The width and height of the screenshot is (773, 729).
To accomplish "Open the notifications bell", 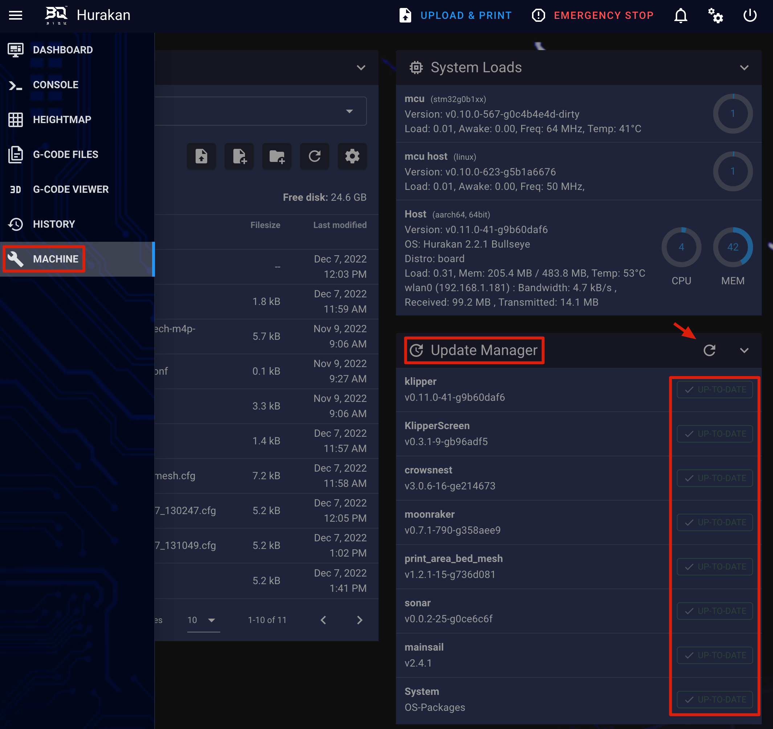I will 680,16.
